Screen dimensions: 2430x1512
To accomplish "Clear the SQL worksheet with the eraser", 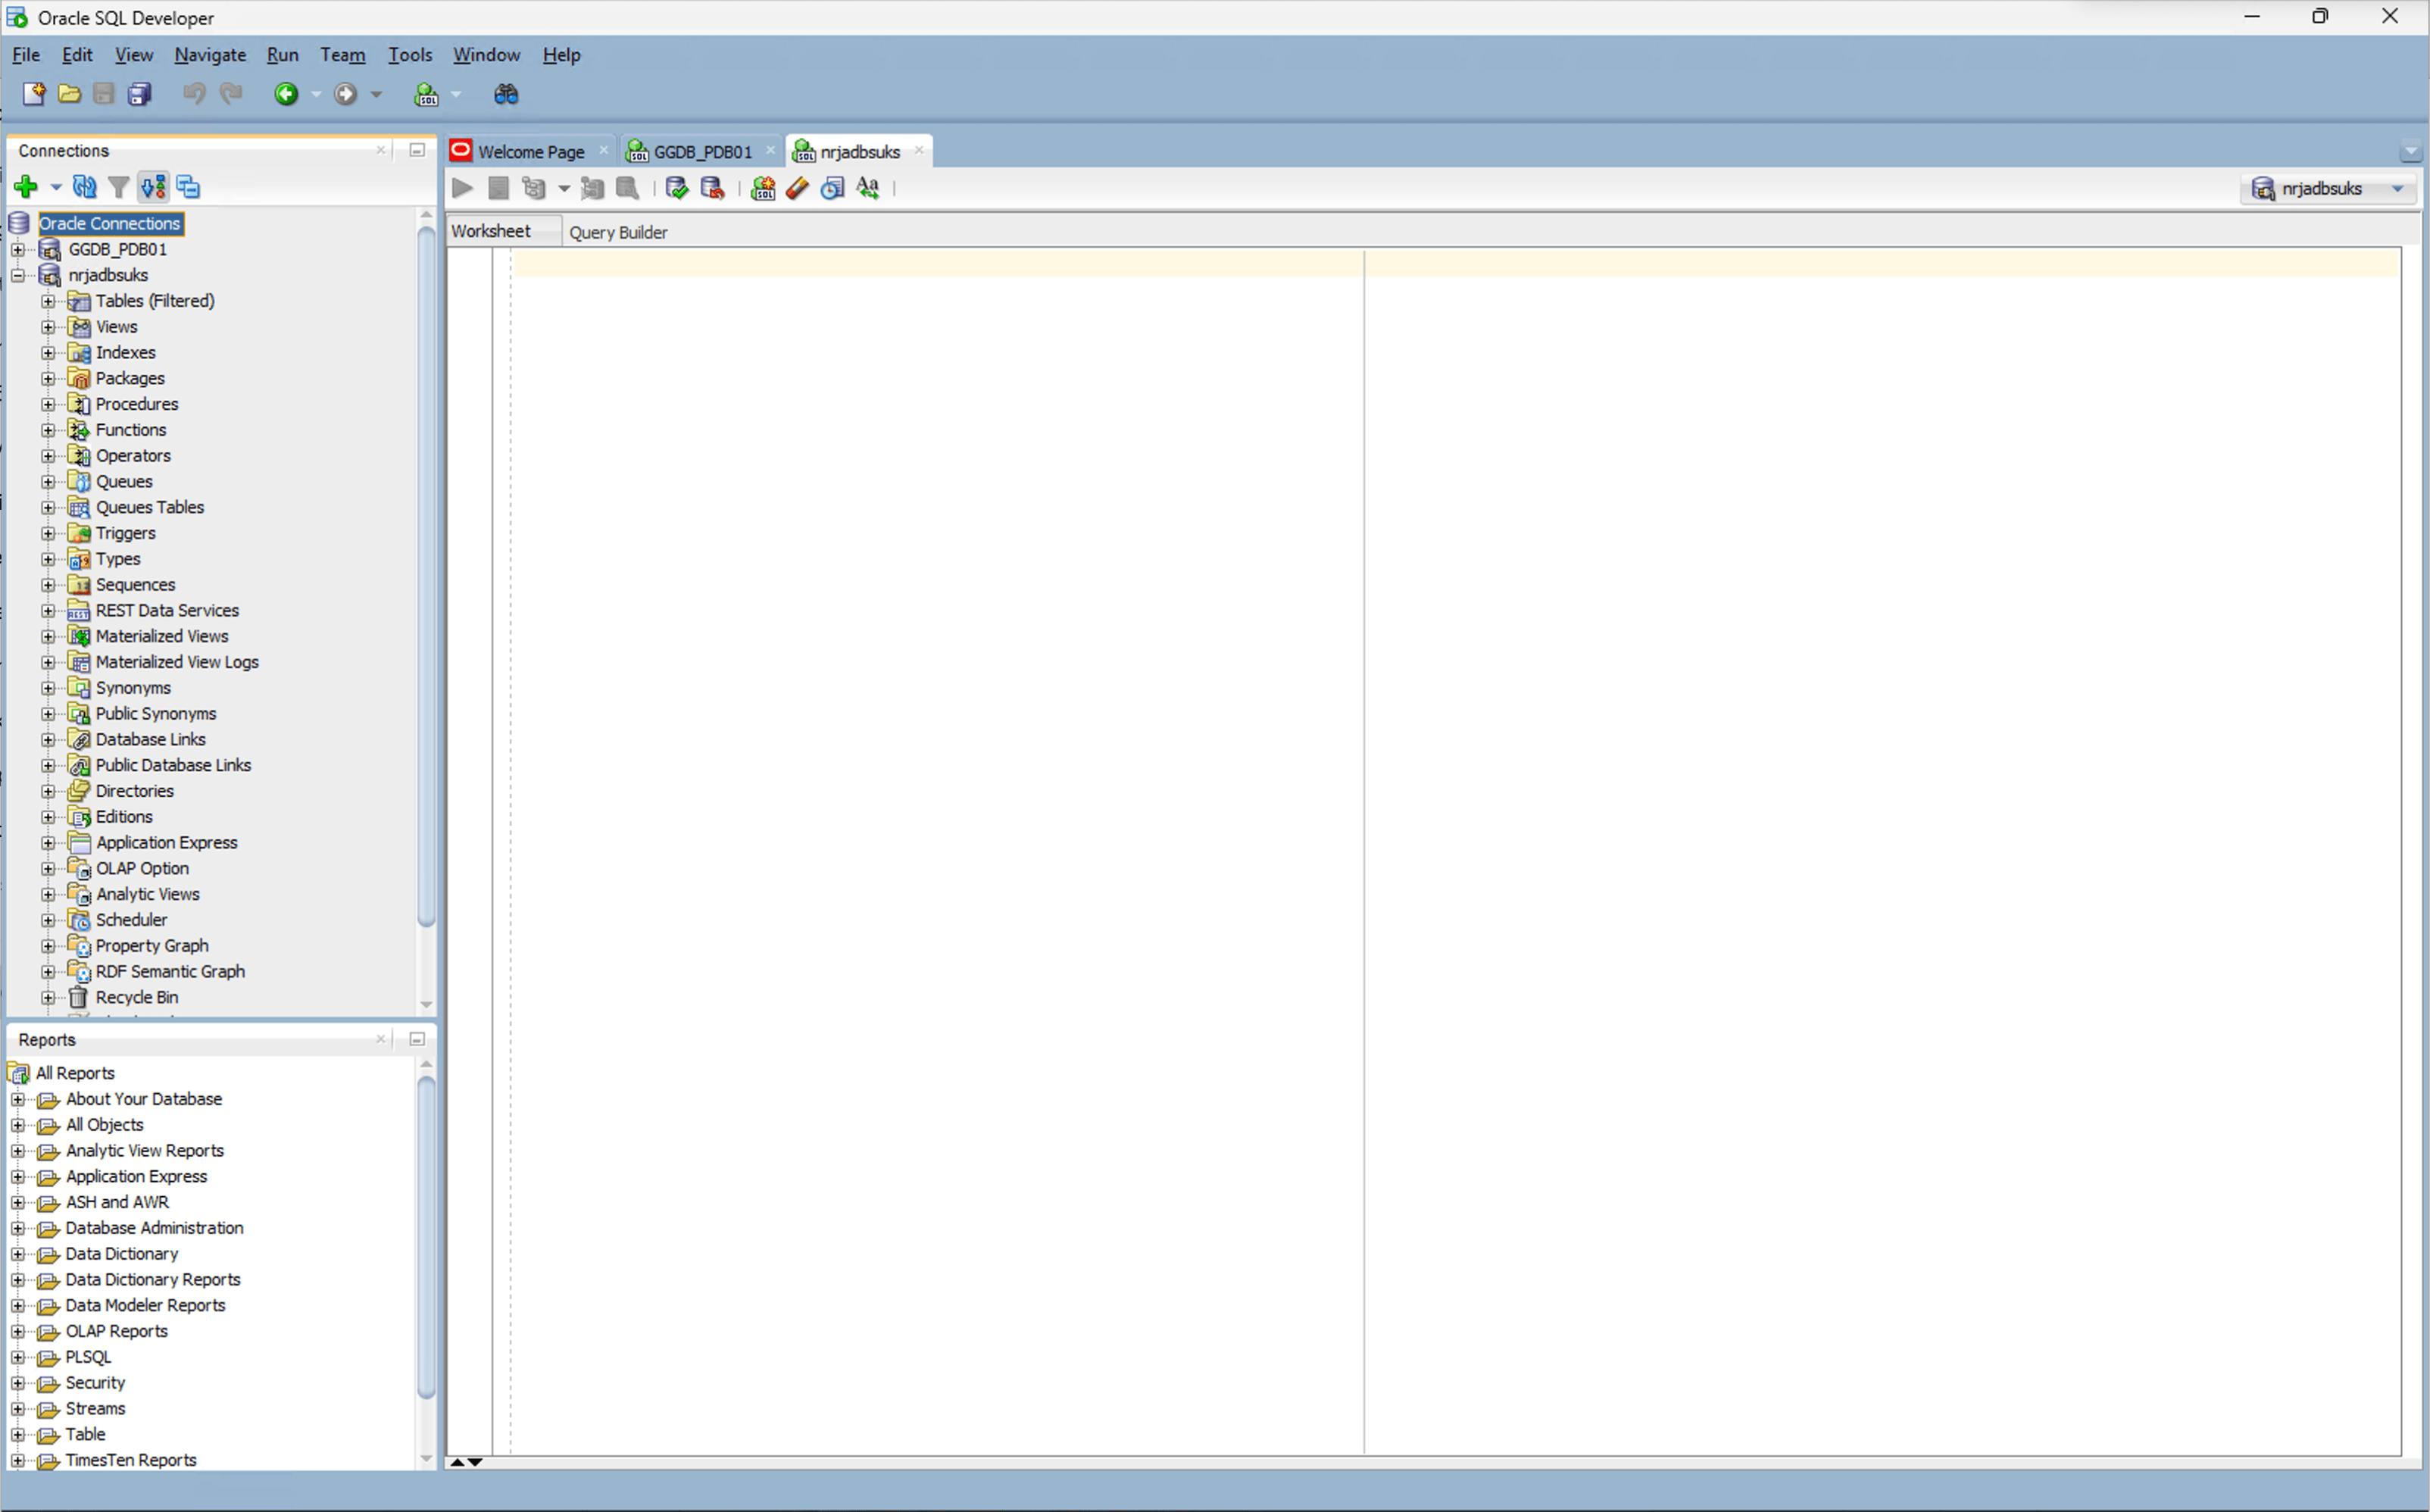I will tap(797, 188).
